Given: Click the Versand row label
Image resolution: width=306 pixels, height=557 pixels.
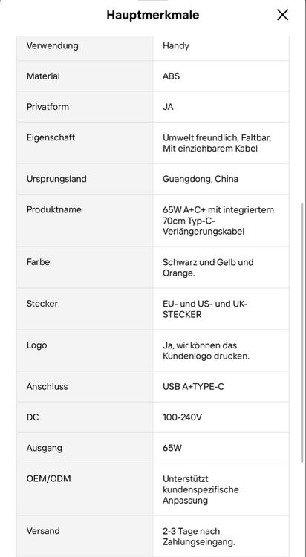Looking at the screenshot, I should pos(42,531).
